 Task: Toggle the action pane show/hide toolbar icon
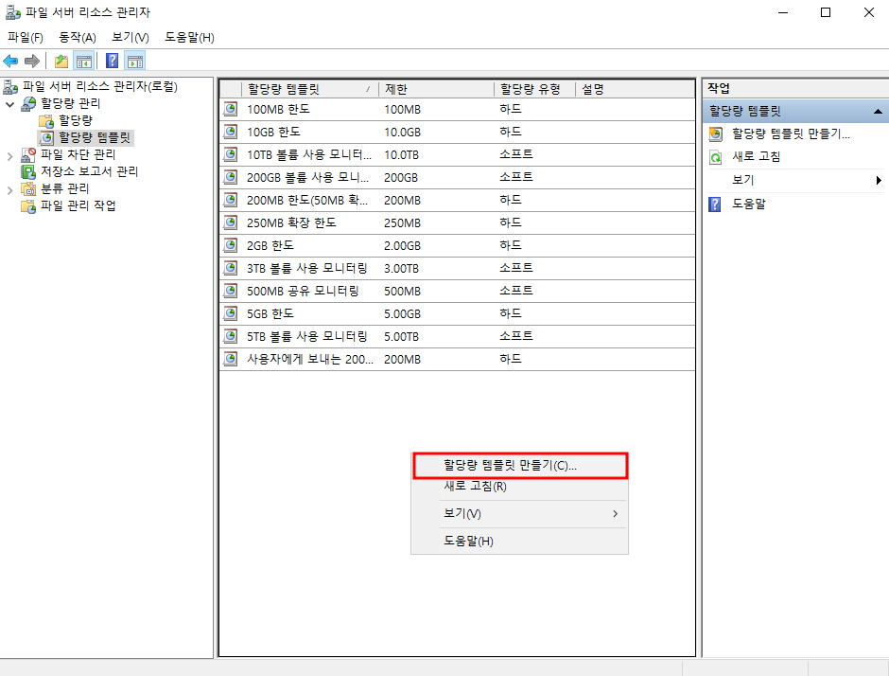coord(135,61)
